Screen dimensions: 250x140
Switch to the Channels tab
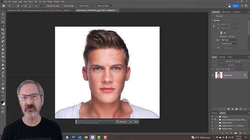[x=222, y=57]
